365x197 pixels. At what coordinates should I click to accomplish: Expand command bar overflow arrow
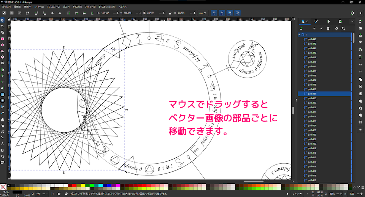(360, 130)
